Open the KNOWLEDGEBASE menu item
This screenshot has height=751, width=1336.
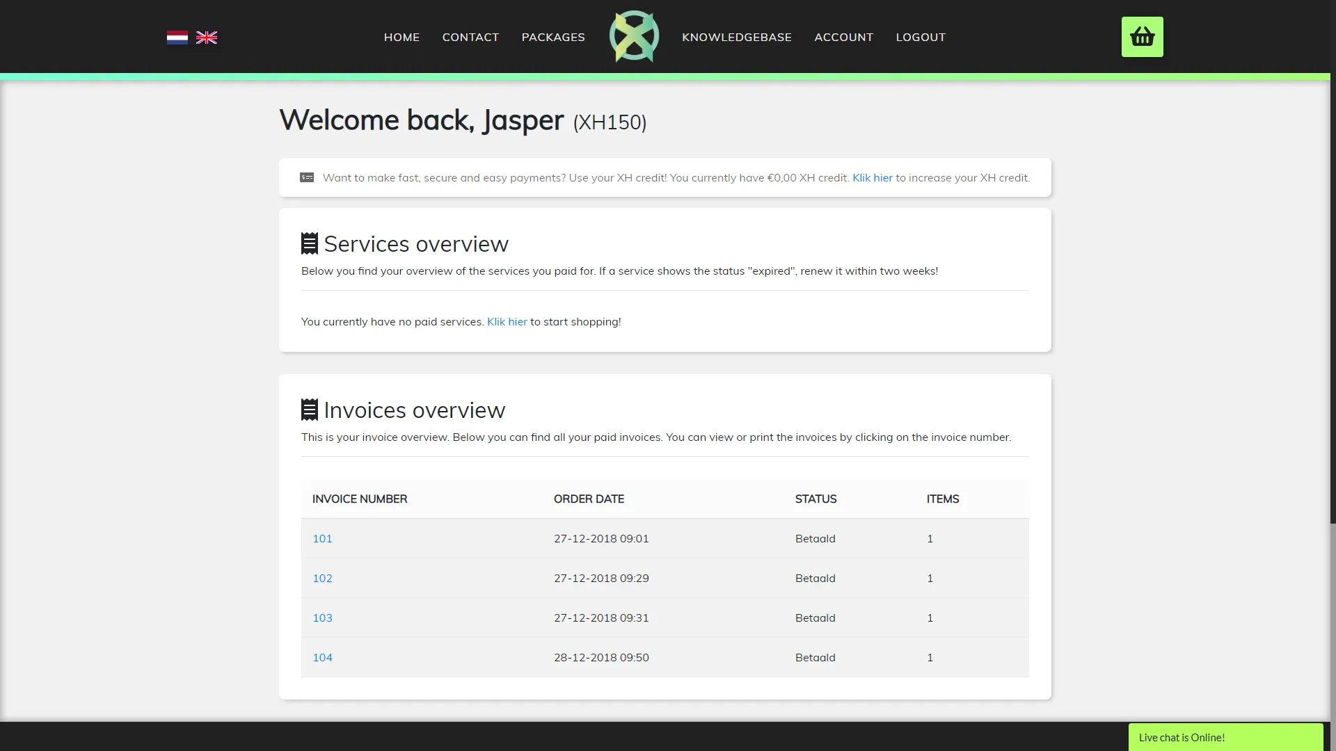pyautogui.click(x=737, y=38)
